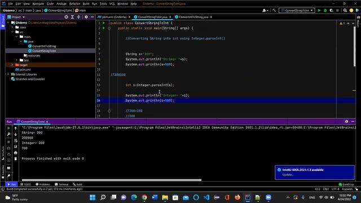This screenshot has height=203, width=361.
Task: Open Windows Start button on taskbar
Action: [93, 197]
